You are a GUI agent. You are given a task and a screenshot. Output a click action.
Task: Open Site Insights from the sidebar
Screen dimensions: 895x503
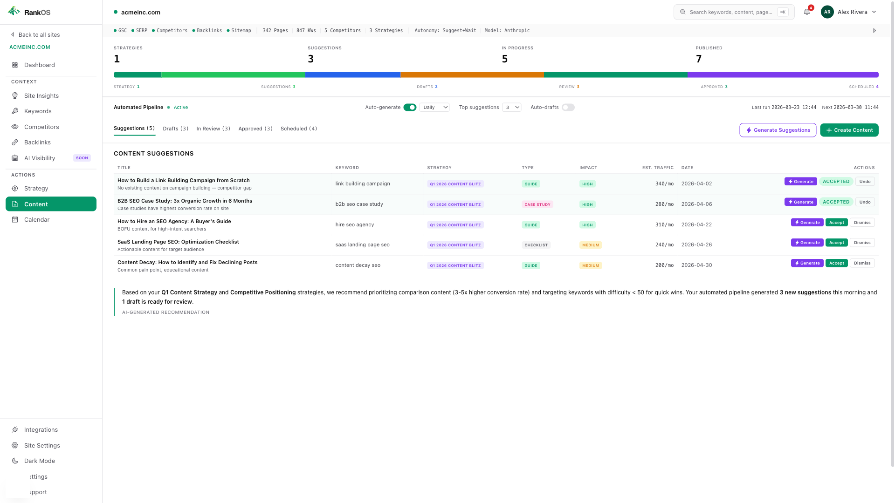pos(41,95)
